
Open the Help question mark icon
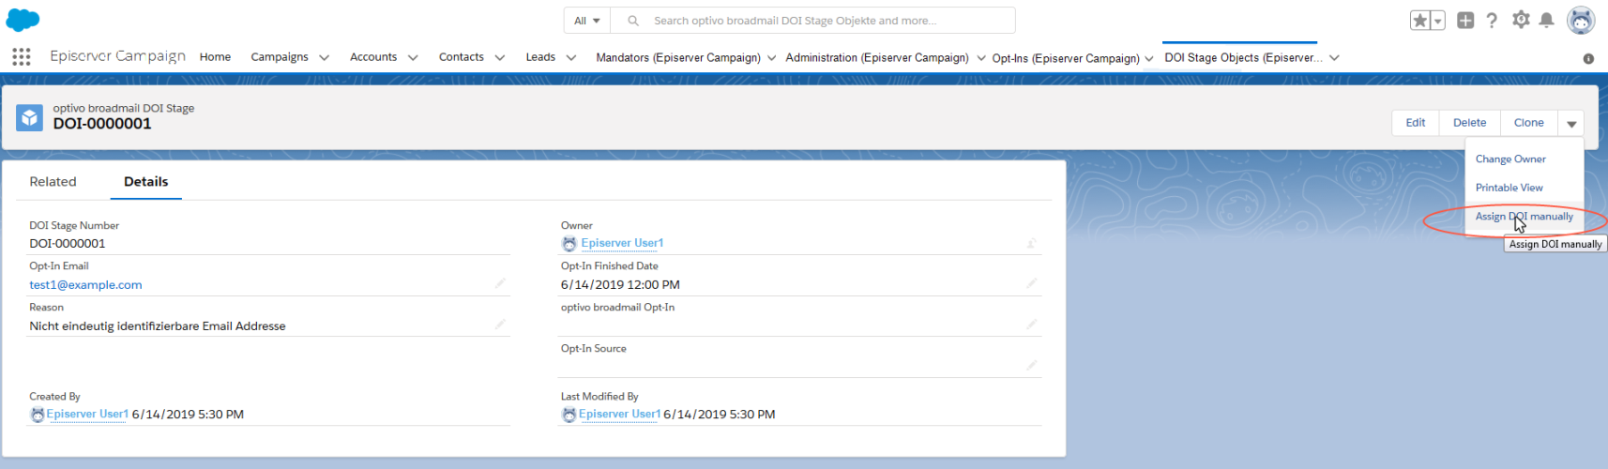click(1492, 21)
